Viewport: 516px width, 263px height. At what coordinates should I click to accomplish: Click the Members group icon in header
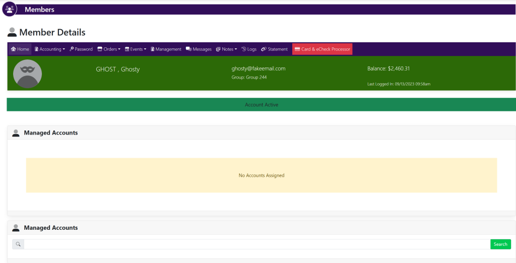coord(10,9)
